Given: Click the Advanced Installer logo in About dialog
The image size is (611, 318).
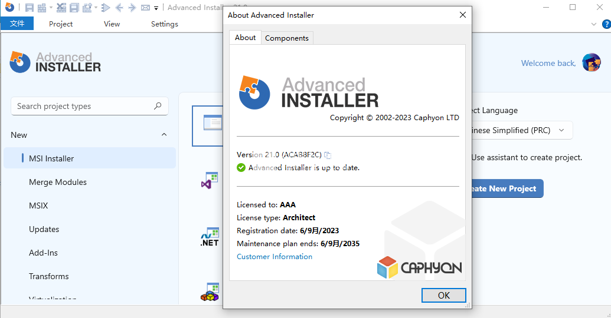Looking at the screenshot, I should click(x=309, y=92).
